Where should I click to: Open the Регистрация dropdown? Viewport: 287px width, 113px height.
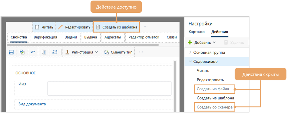(x=82, y=52)
